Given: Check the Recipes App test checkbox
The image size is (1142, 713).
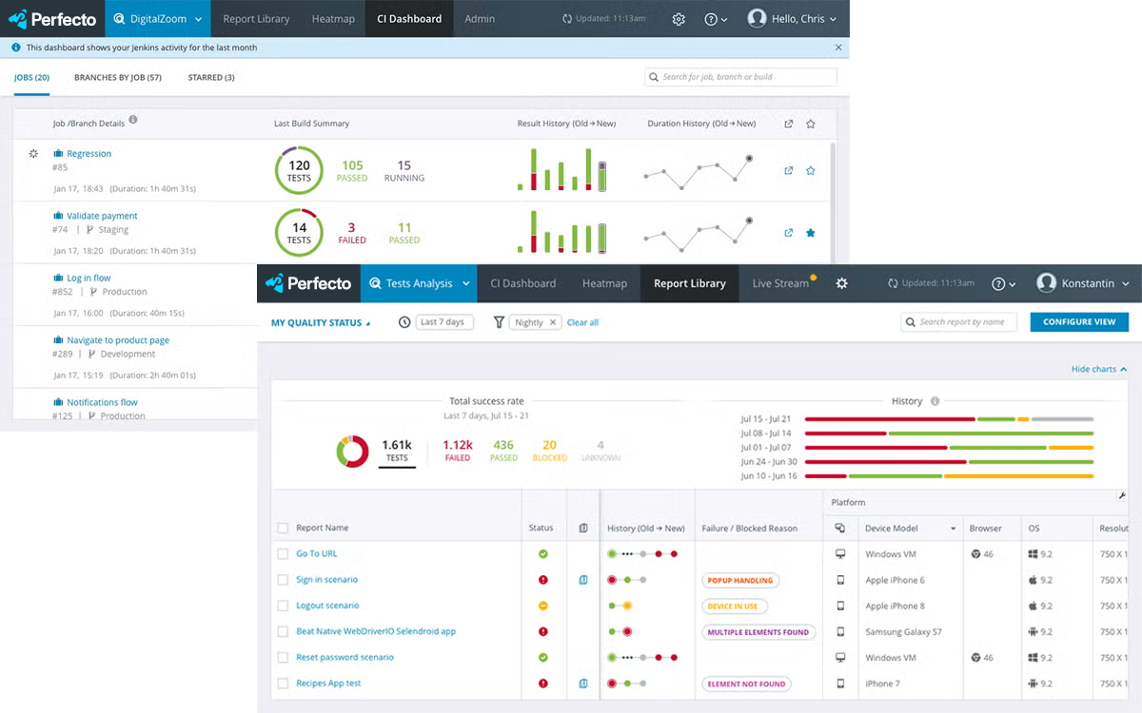Looking at the screenshot, I should tap(283, 683).
